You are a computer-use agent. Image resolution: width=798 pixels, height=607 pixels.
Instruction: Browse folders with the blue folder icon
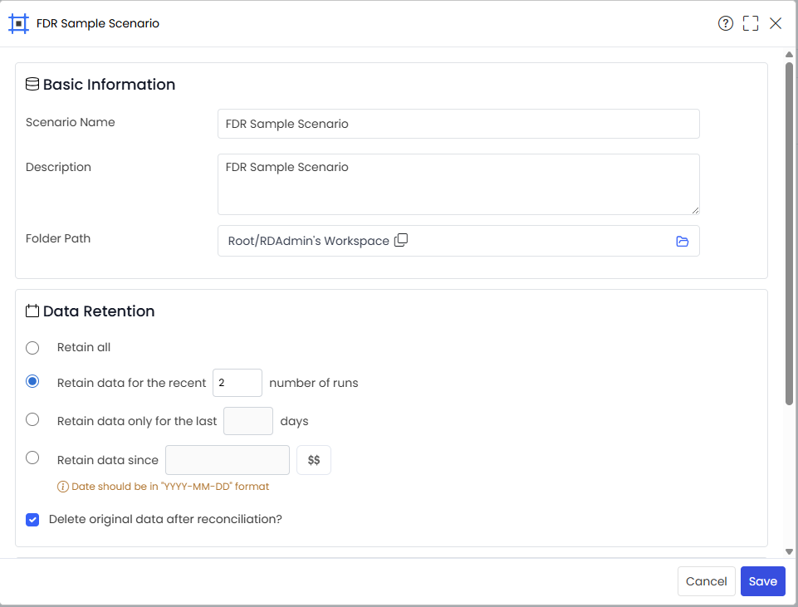tap(682, 241)
